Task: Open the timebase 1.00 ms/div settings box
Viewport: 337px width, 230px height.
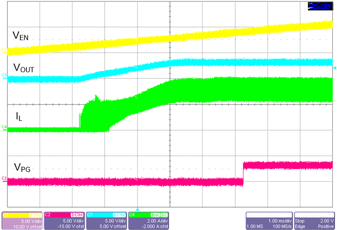Action: 269,220
